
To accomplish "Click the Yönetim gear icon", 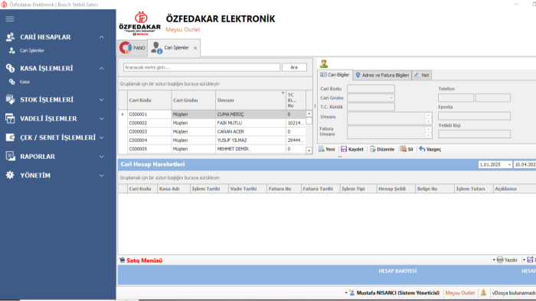I will pos(10,175).
